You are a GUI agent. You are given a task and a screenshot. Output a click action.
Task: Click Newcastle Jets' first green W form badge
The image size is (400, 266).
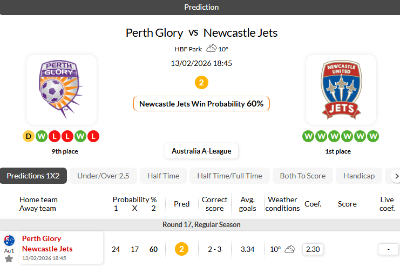pyautogui.click(x=308, y=136)
